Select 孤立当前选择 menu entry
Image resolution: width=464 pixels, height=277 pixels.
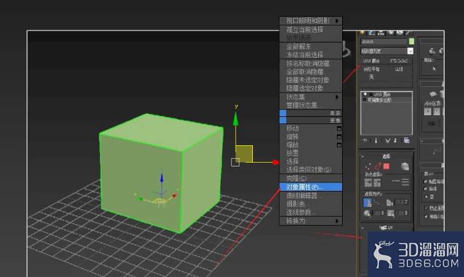coord(311,30)
